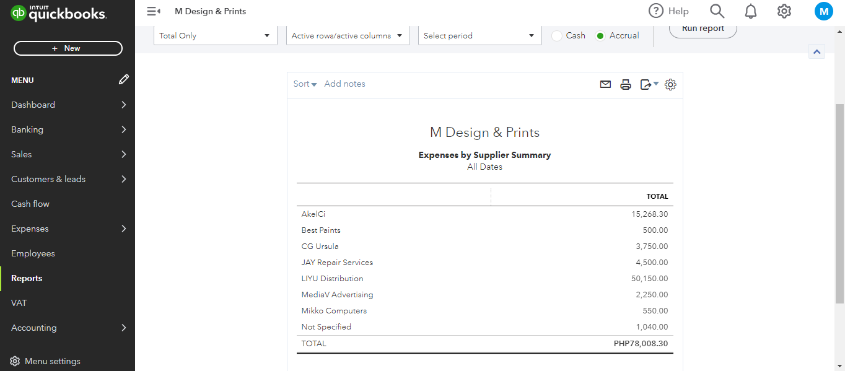Select the Accrual accounting method
Viewport: 845px width, 371px height.
coord(600,36)
